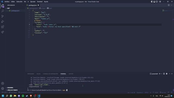Open new terminal profile dropdown arrow
Viewport: 174px width, 98px height.
[x=161, y=74]
